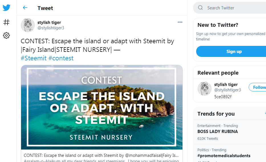
Task: Open the #promotemedicalstudents trend
Action: click(224, 156)
